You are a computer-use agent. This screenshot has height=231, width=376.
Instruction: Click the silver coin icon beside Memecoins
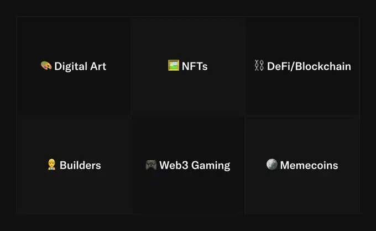click(x=271, y=165)
